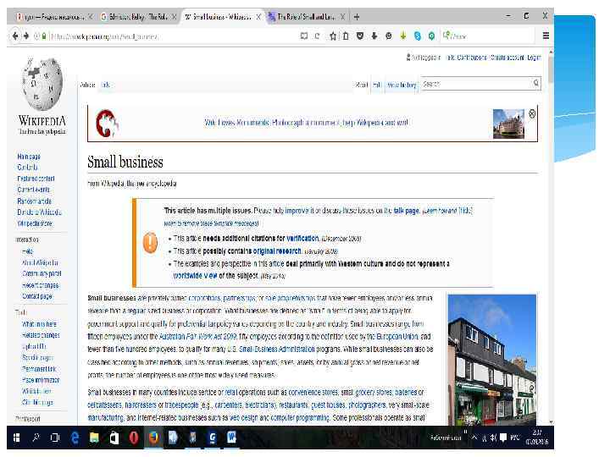Click the red Wiki Loves Monuments logo
The width and height of the screenshot is (610, 457).
107,124
